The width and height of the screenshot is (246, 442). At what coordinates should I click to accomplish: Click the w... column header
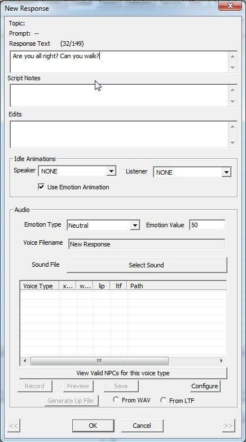(85, 286)
